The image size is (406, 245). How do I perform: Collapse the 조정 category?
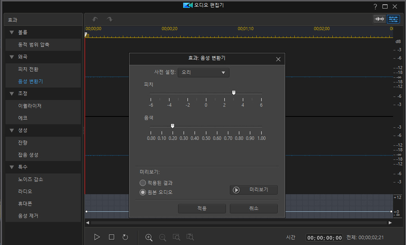pyautogui.click(x=12, y=93)
